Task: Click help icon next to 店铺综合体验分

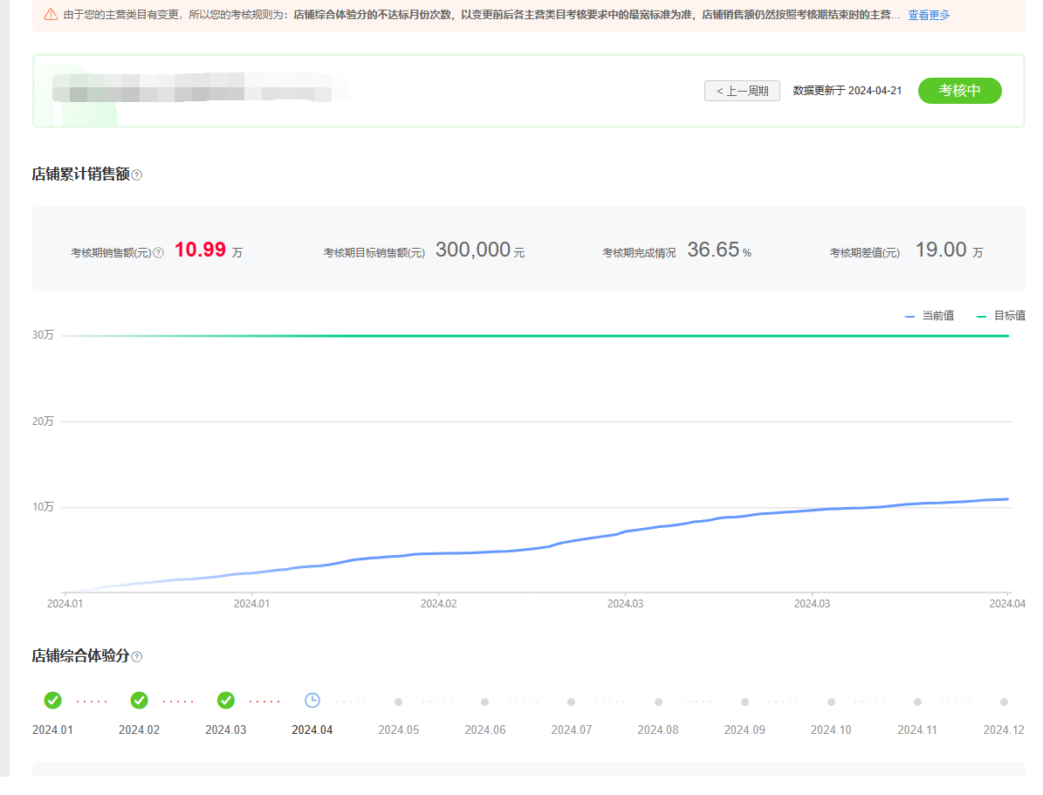Action: (x=137, y=657)
